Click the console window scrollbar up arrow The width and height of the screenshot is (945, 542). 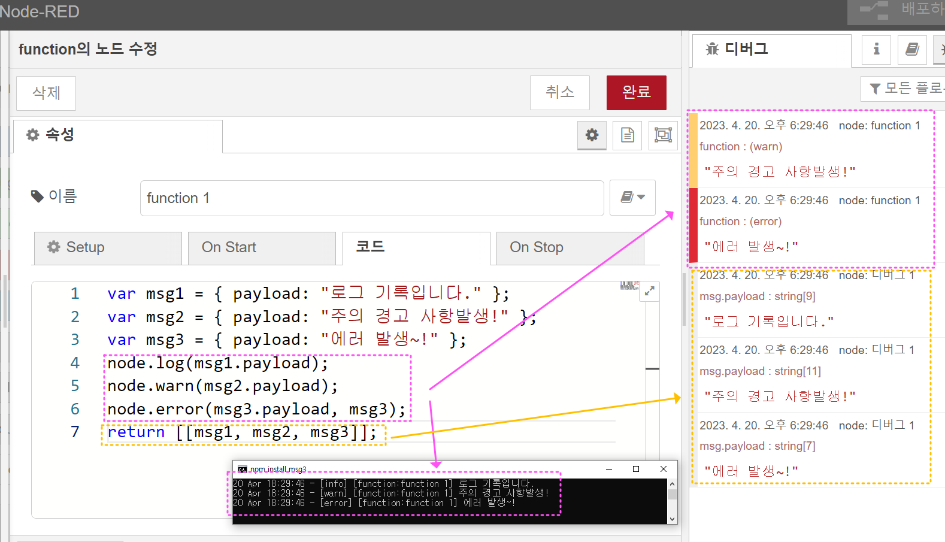672,483
